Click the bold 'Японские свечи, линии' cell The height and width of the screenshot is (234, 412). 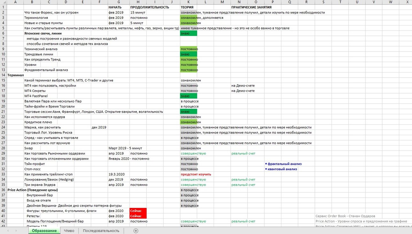tap(43, 33)
